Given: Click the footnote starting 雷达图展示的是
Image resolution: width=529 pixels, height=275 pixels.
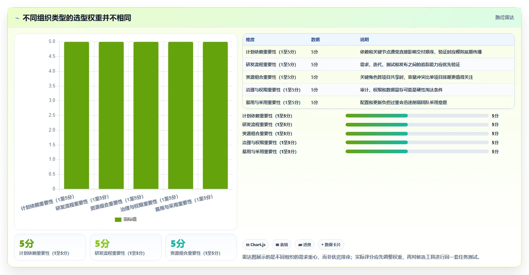Looking at the screenshot, I should (x=361, y=257).
